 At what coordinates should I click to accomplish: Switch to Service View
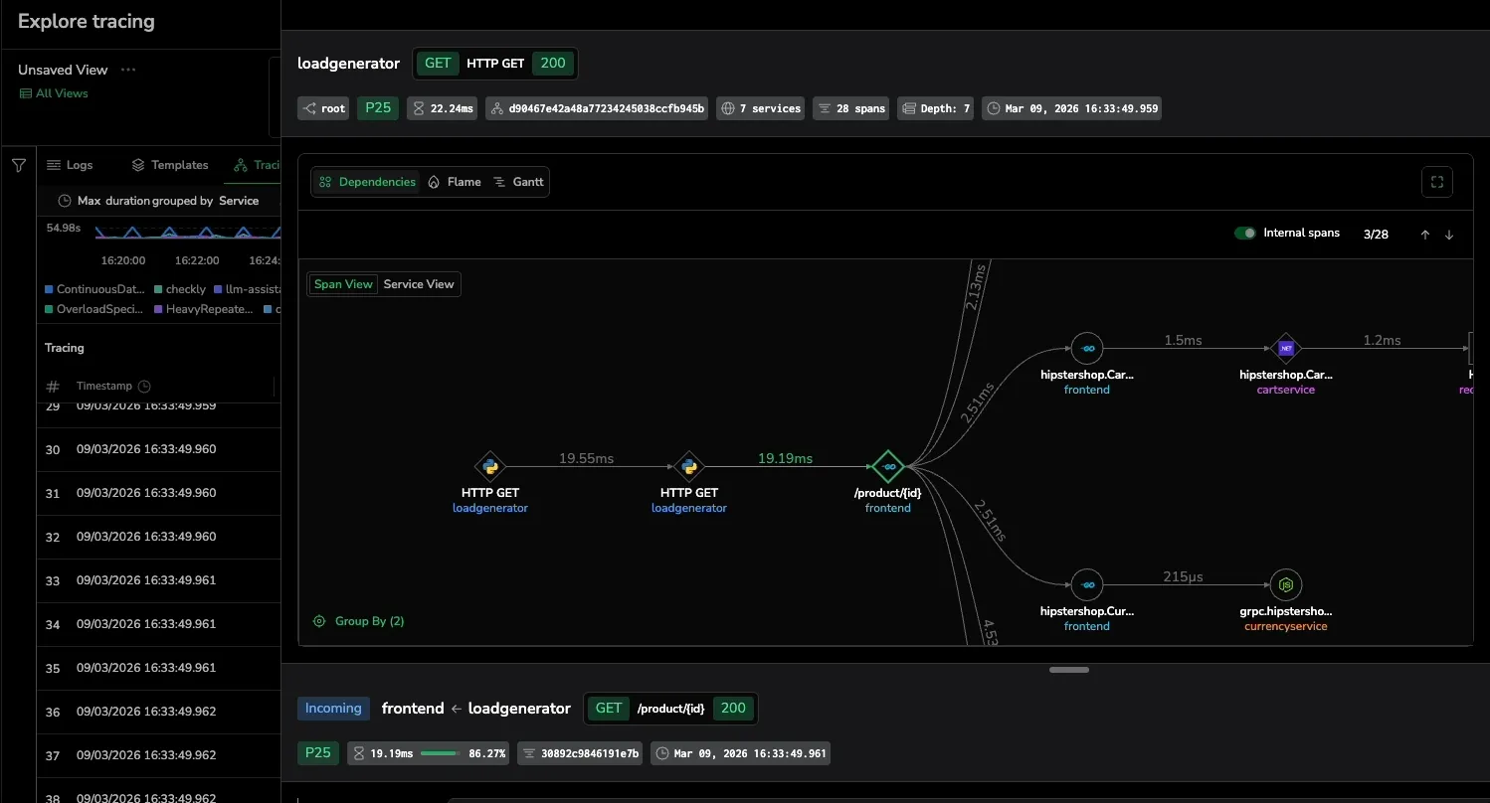point(419,284)
